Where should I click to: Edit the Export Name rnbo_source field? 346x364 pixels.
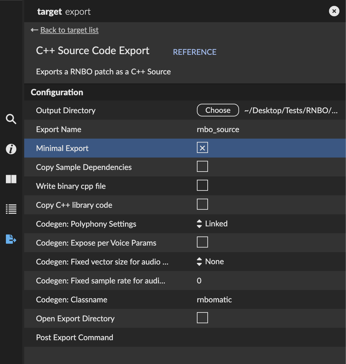[218, 129]
